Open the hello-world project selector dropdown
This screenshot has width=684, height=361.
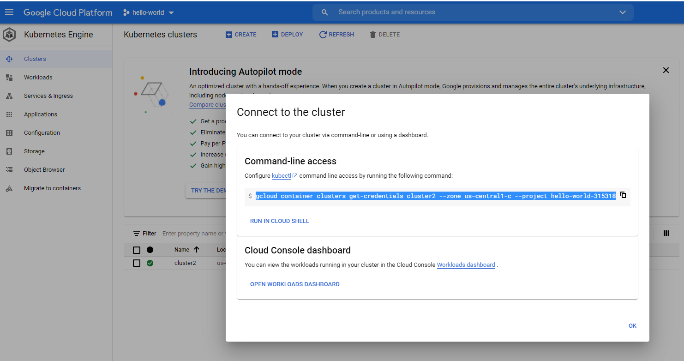pyautogui.click(x=148, y=13)
